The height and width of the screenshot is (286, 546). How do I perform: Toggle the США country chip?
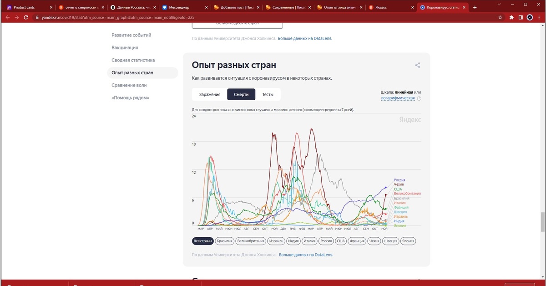point(341,241)
